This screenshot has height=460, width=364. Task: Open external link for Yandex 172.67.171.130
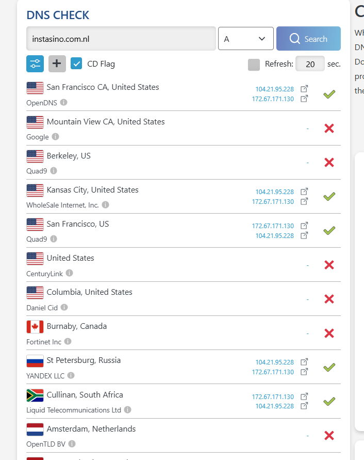pyautogui.click(x=304, y=372)
